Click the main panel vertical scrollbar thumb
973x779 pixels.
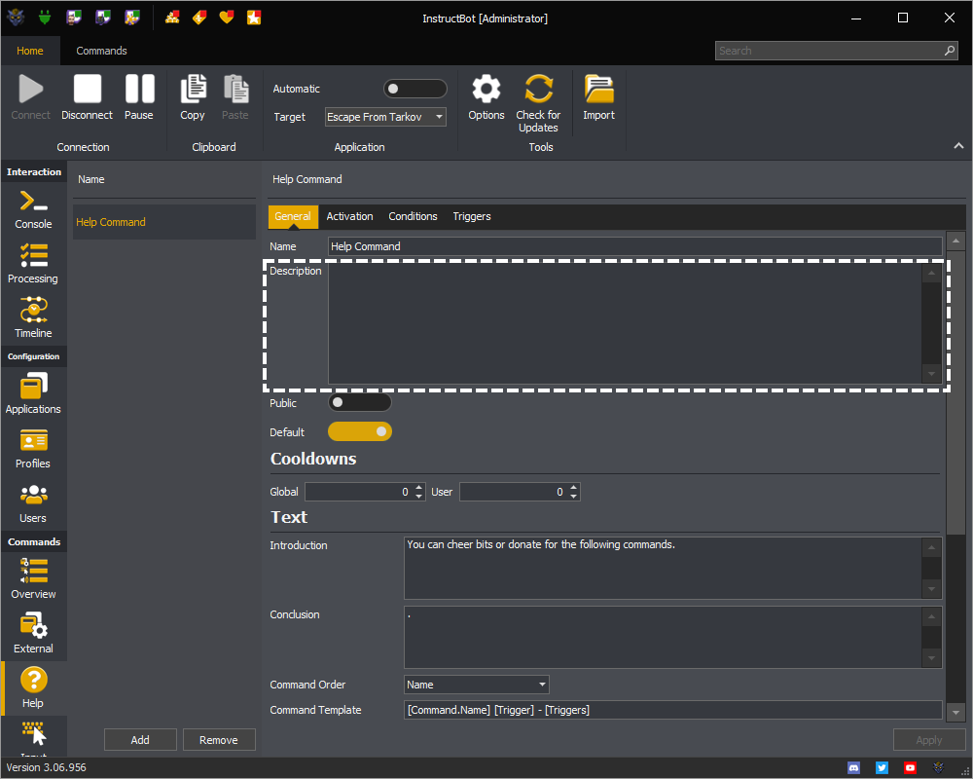click(955, 391)
